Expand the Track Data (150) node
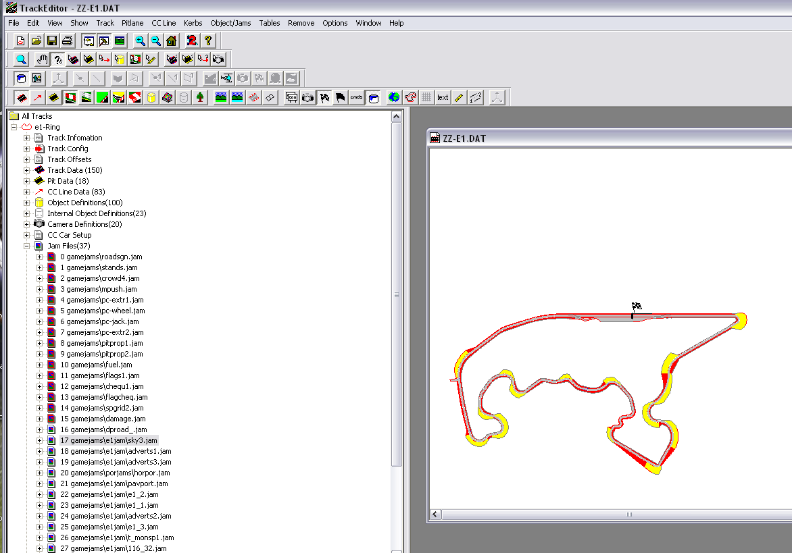This screenshot has width=792, height=553. tap(27, 170)
